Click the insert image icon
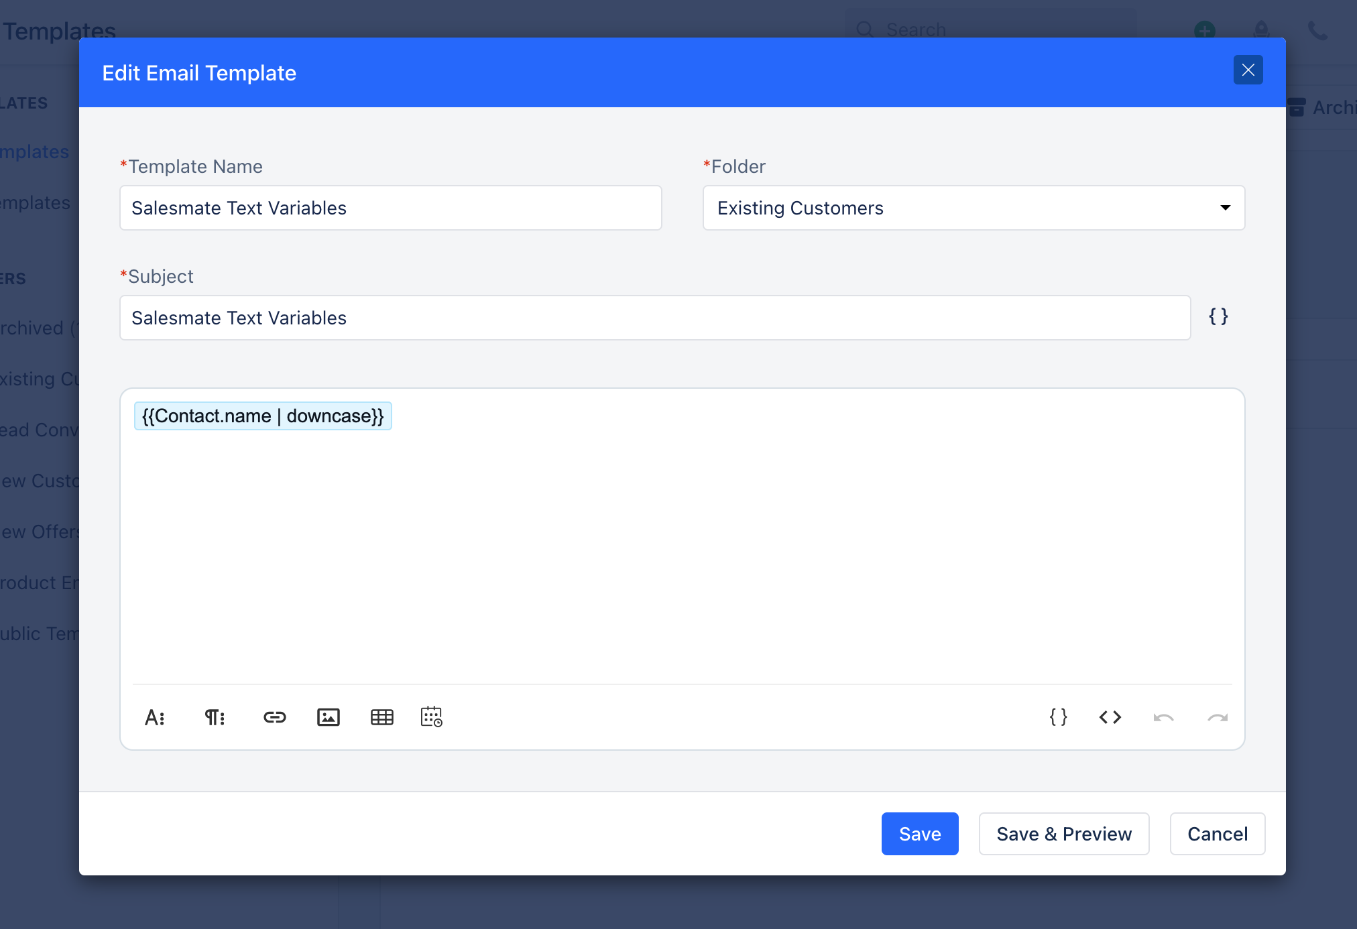 [x=328, y=717]
